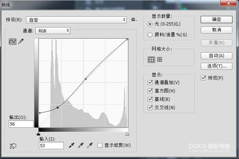Select Pigment/Ink % radio option
Image resolution: width=239 pixels, height=159 pixels.
coord(150,35)
